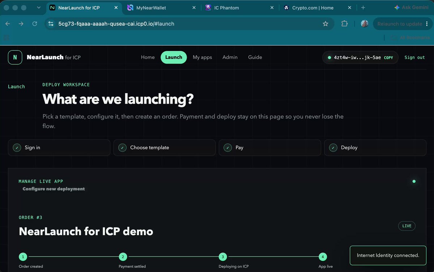Click step 4 marker, App live
Screen dimensions: 434x272
point(323,257)
